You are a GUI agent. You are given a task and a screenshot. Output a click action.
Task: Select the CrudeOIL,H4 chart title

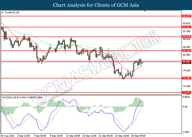12,13
